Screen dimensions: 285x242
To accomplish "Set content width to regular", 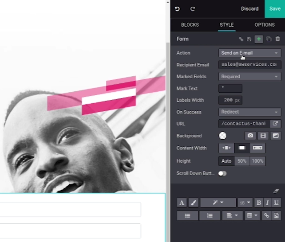I will click(x=242, y=148).
